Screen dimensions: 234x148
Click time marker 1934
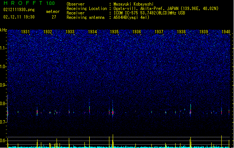pyautogui.click(x=92, y=31)
